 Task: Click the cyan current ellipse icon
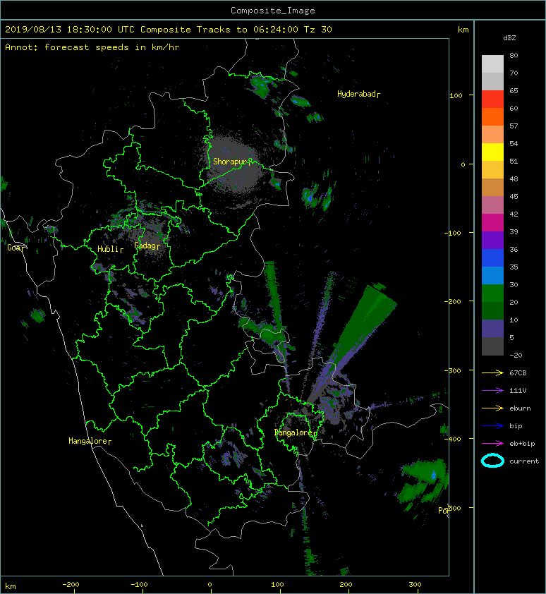point(492,461)
